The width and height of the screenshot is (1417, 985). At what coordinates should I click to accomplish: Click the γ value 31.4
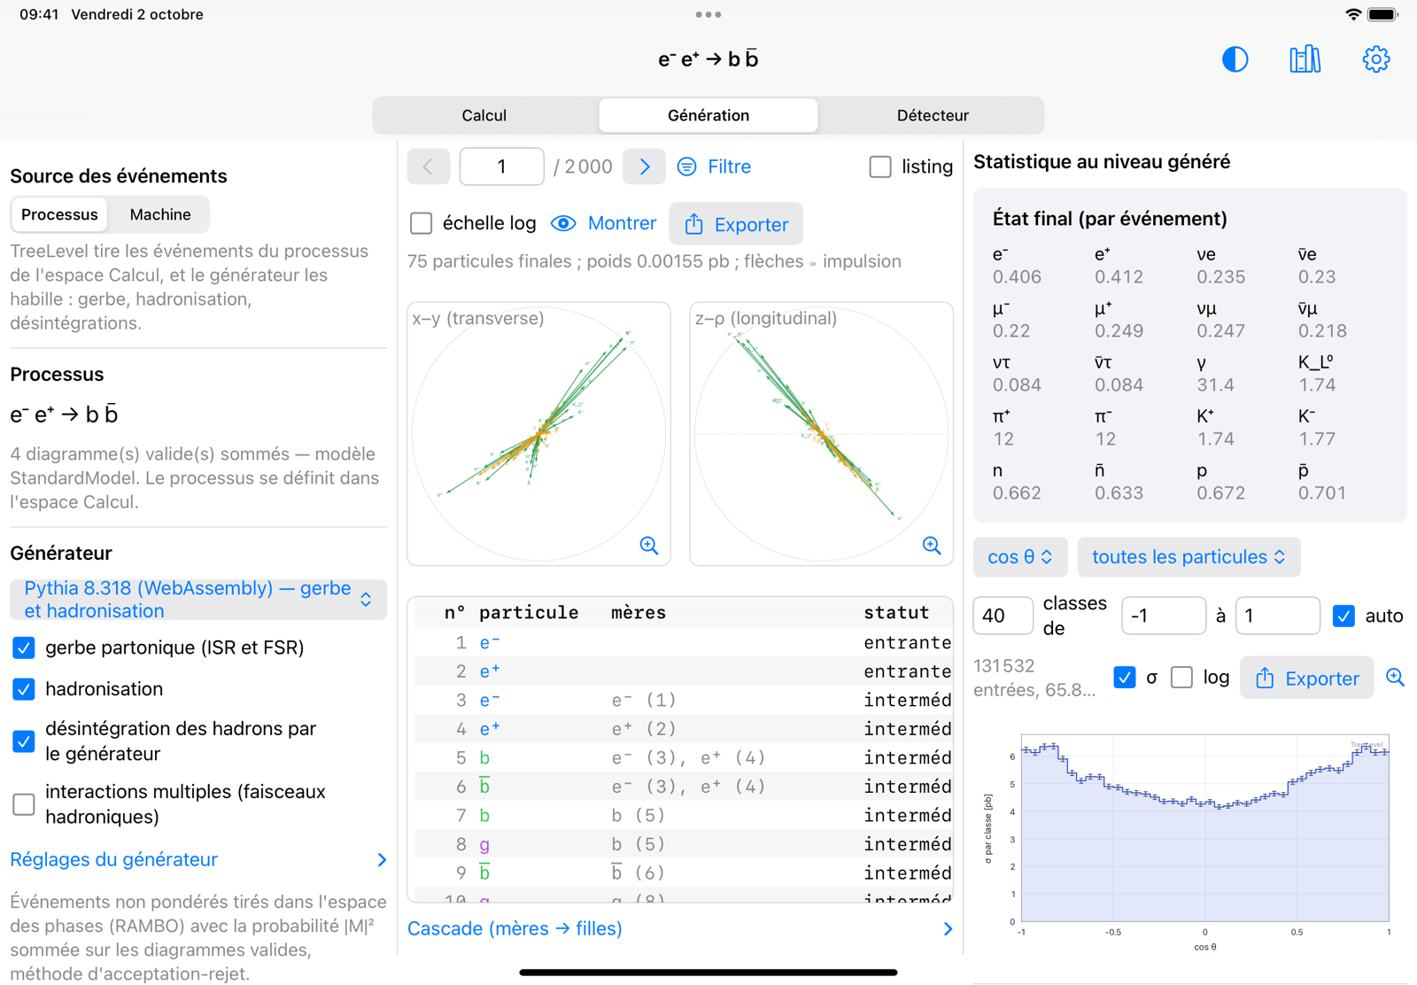pos(1215,385)
